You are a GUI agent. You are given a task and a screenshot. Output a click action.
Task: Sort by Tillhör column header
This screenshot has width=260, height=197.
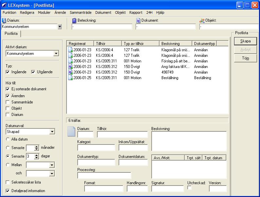(x=108, y=44)
